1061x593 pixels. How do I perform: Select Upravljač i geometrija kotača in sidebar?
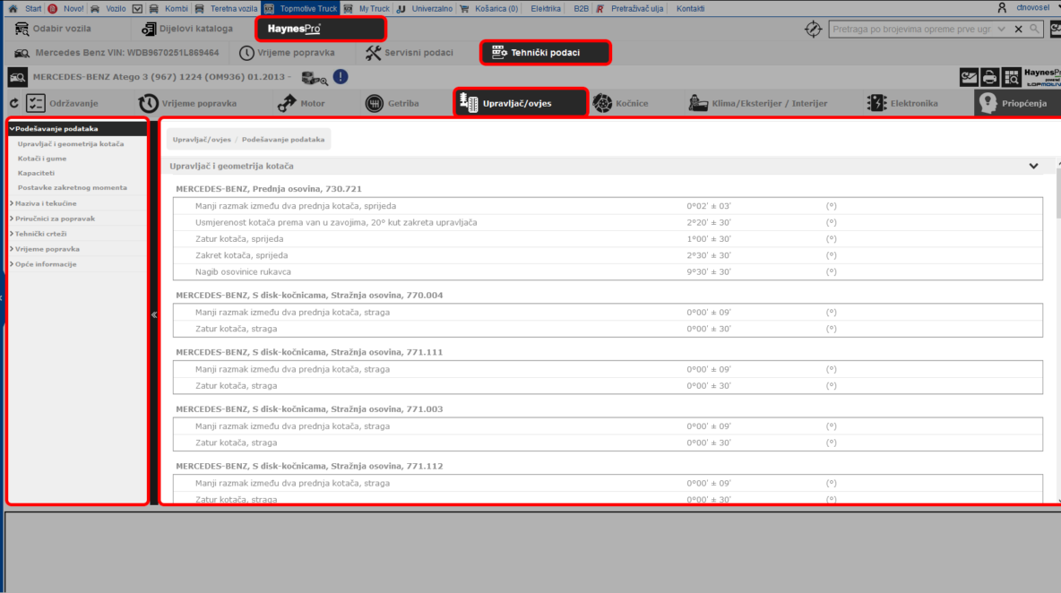pyautogui.click(x=71, y=144)
